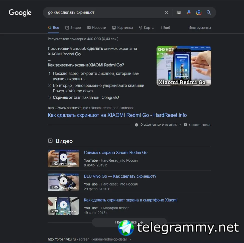Switch to the Карты tab
244x243 pixels.
(x=147, y=28)
